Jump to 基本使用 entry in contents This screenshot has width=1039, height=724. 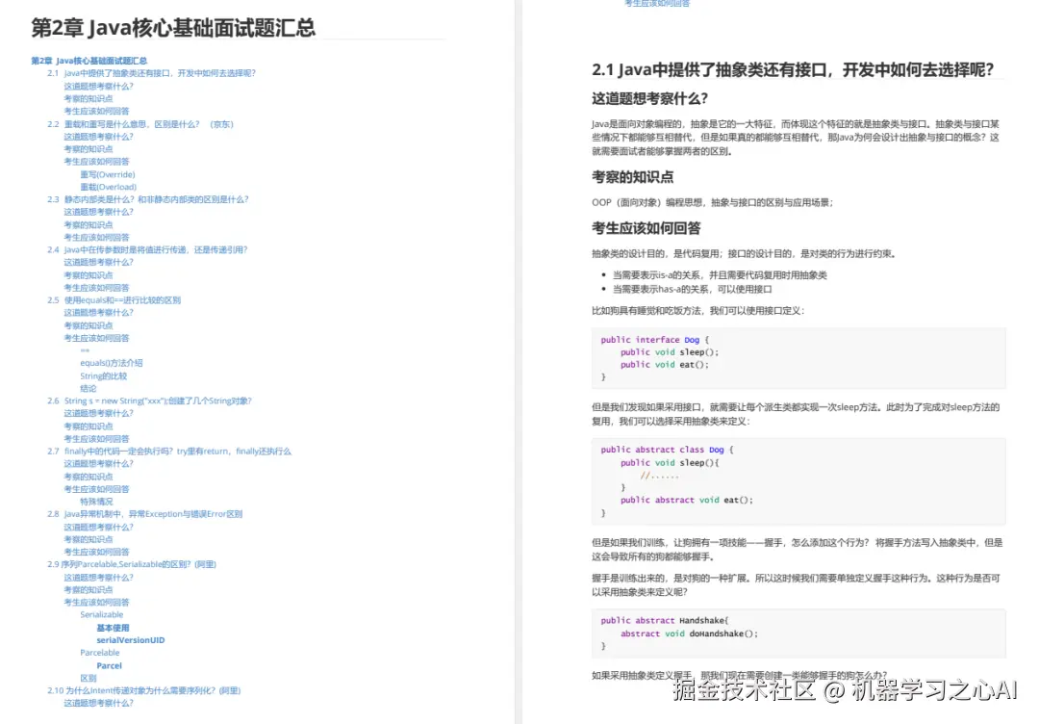[x=113, y=628]
